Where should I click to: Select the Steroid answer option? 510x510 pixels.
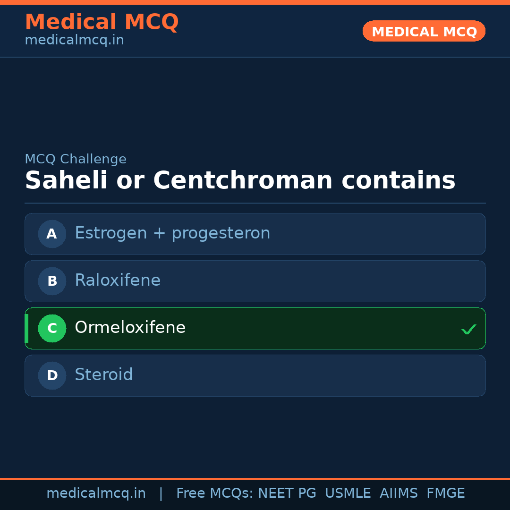tap(103, 375)
